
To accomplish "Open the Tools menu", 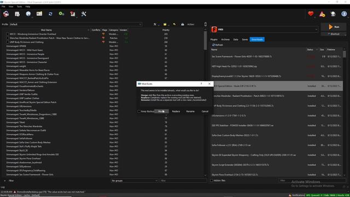I will [20, 7].
